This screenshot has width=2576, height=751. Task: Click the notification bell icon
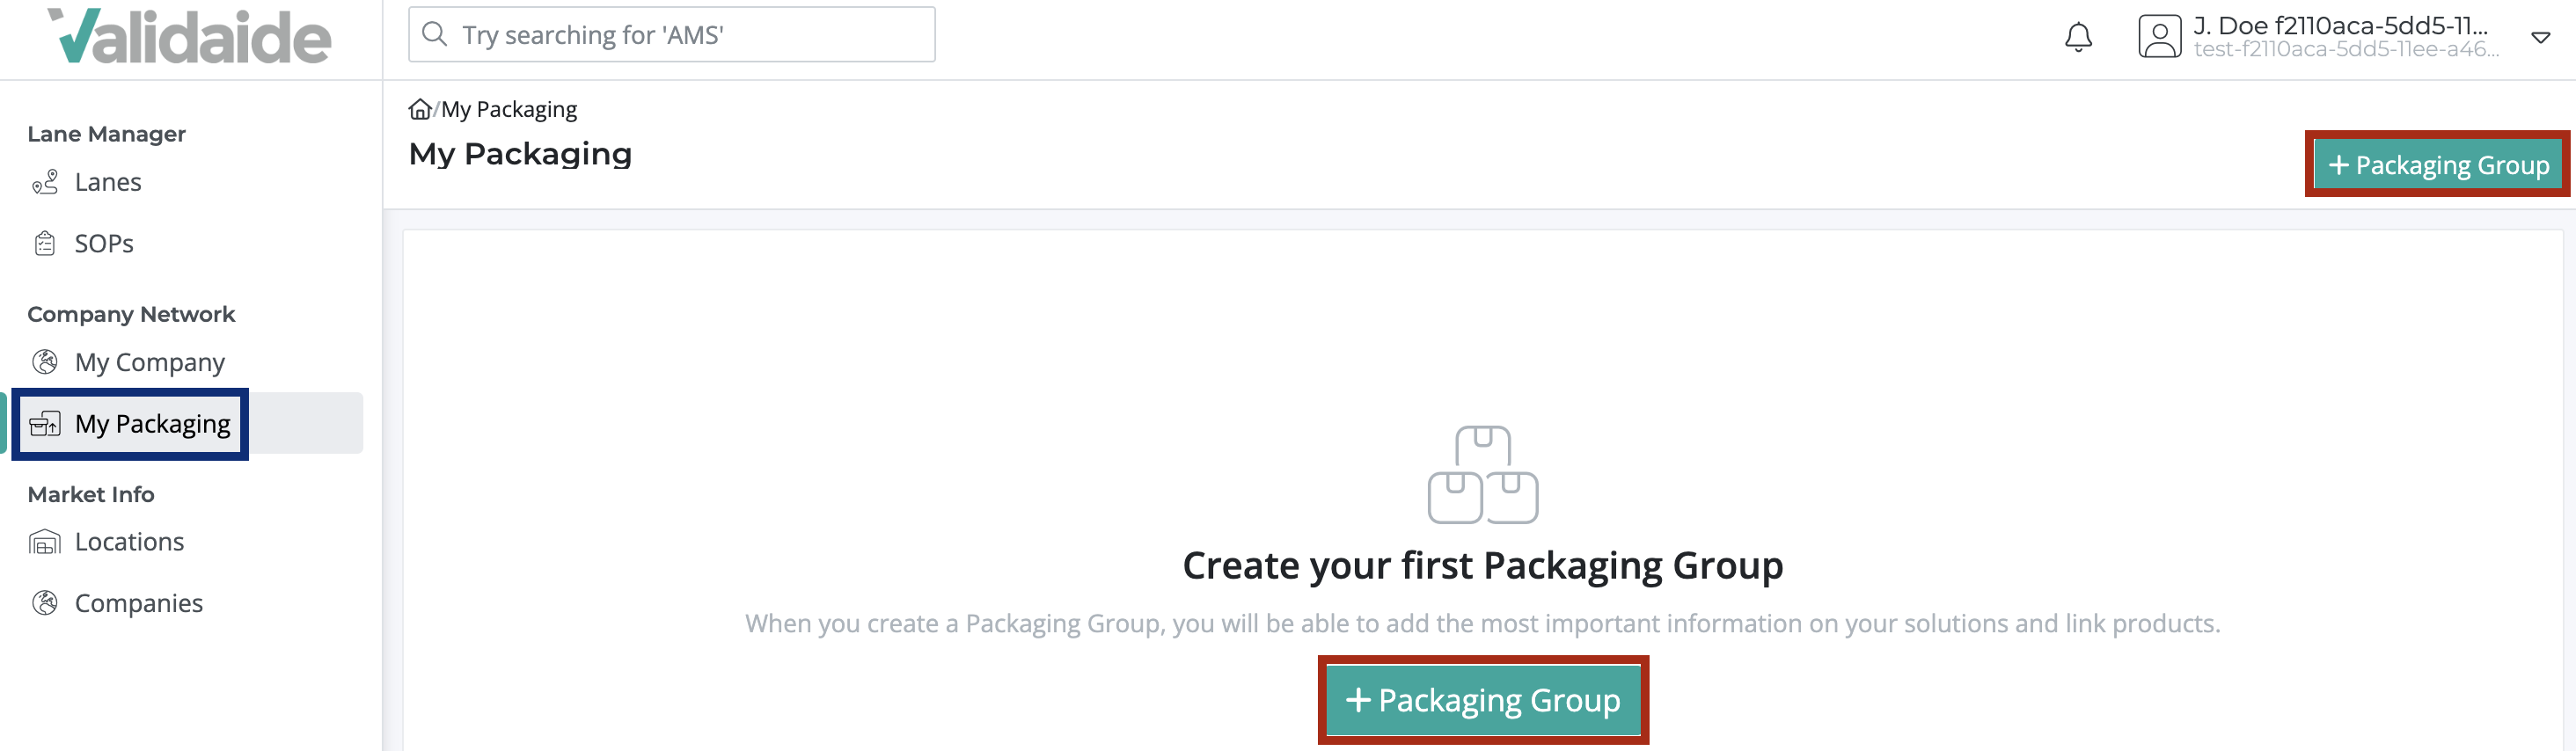2077,36
